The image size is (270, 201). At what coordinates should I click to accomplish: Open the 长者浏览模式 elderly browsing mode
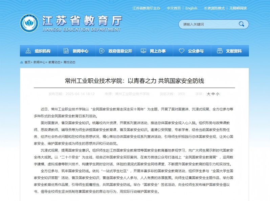tap(214, 8)
